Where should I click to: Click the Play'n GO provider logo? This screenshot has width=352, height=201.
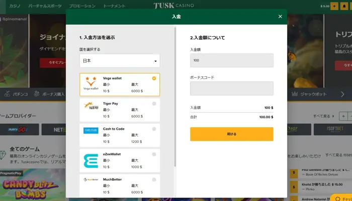(18, 130)
